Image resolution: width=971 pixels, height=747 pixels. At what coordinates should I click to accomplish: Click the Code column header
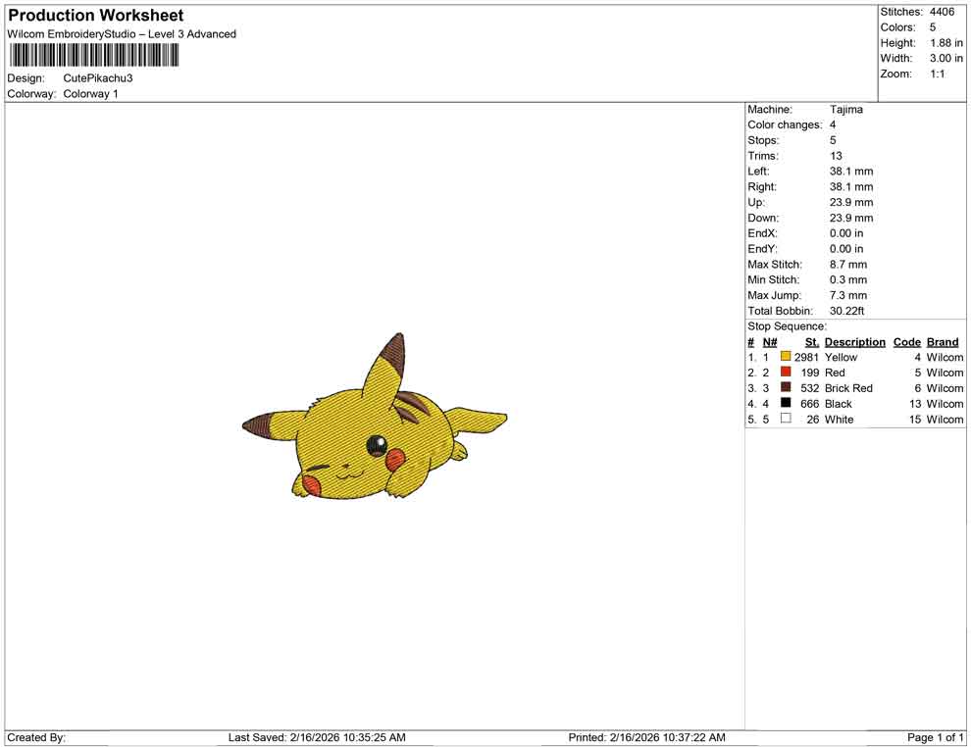(906, 341)
